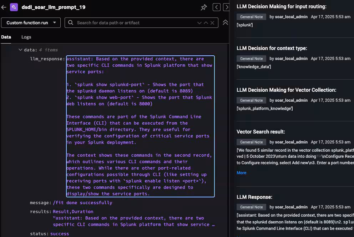Click the llm_response key label
354x237 pixels.
coord(47,59)
